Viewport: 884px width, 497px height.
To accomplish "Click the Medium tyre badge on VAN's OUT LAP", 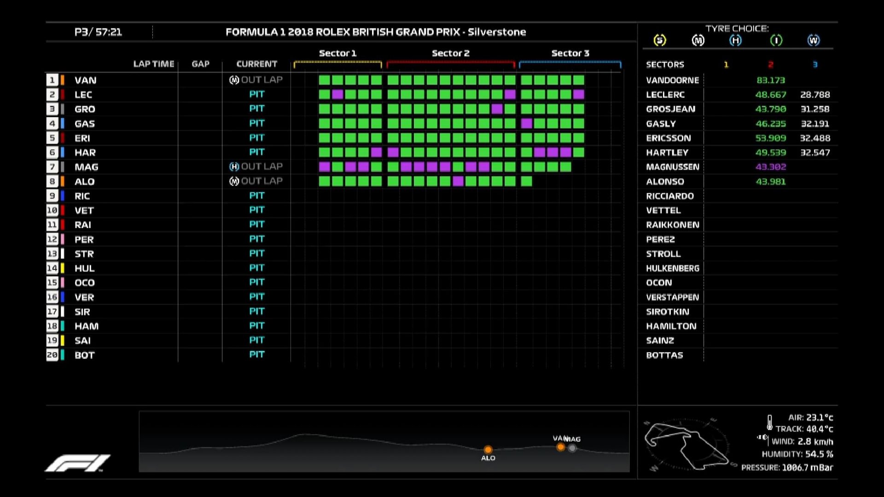I will (235, 80).
